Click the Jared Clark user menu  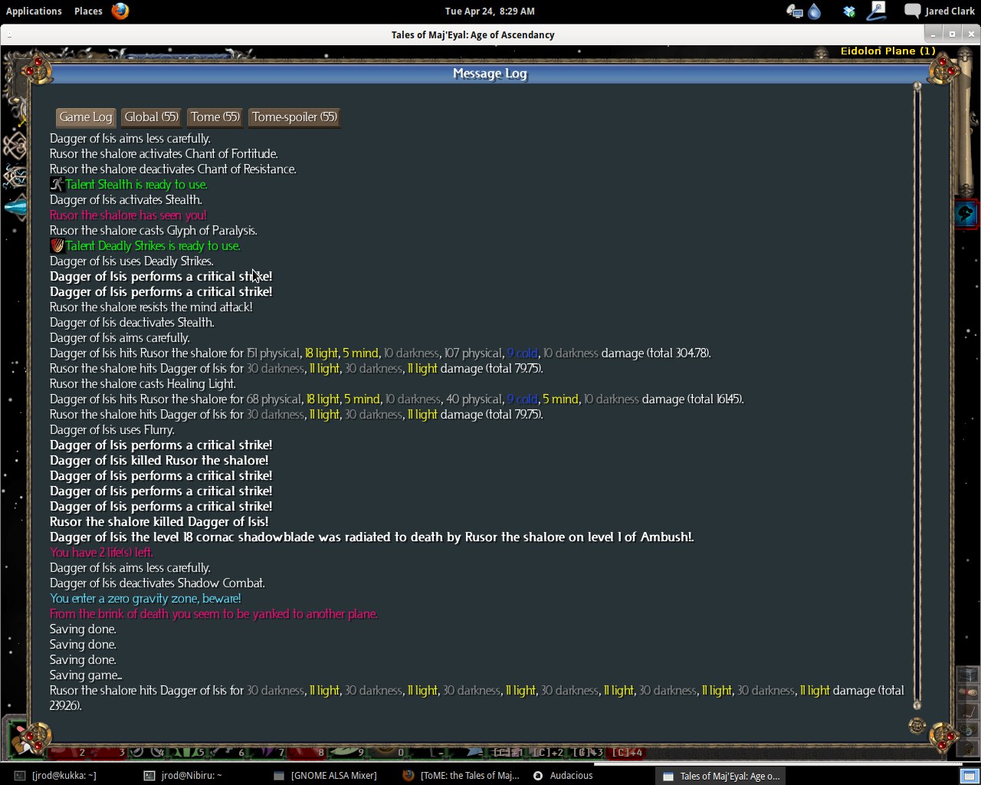tap(950, 11)
